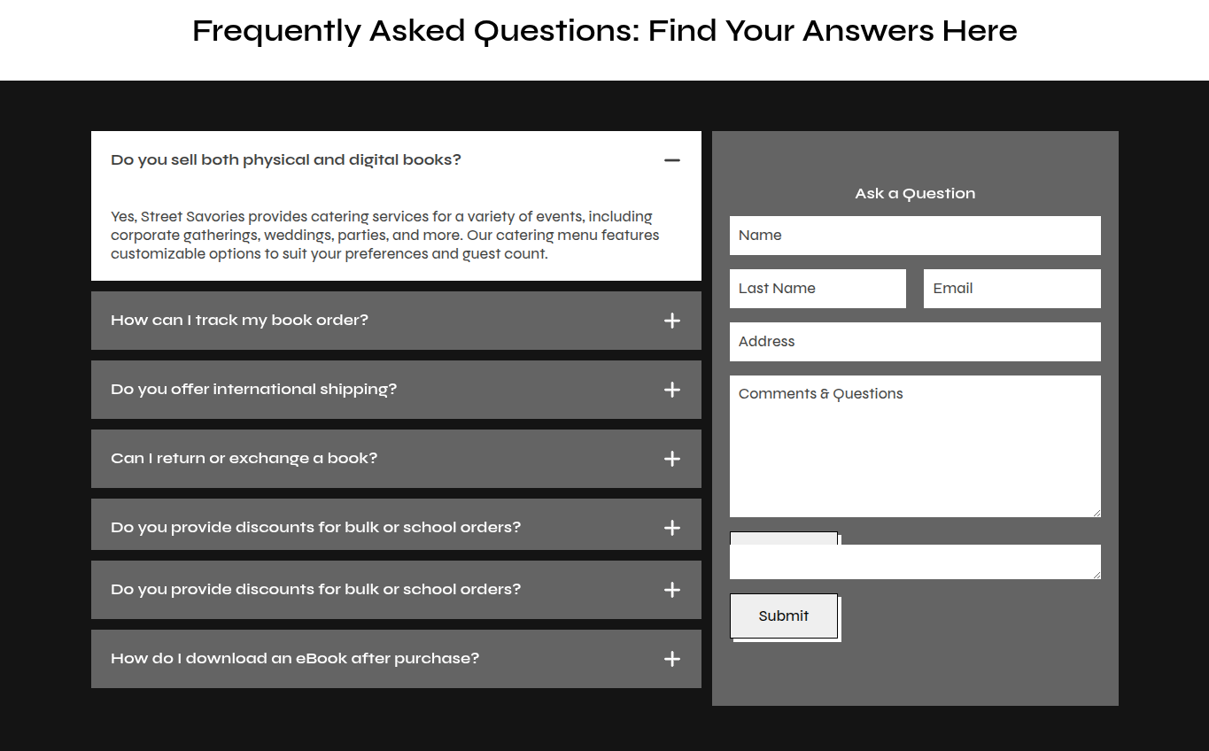Expand the "Can I return or exchange a book?" title

click(244, 459)
